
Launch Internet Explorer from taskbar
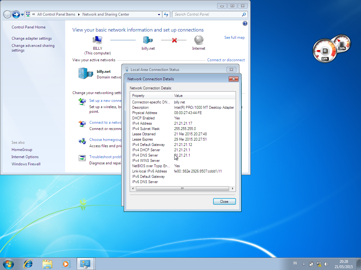[x=28, y=264]
